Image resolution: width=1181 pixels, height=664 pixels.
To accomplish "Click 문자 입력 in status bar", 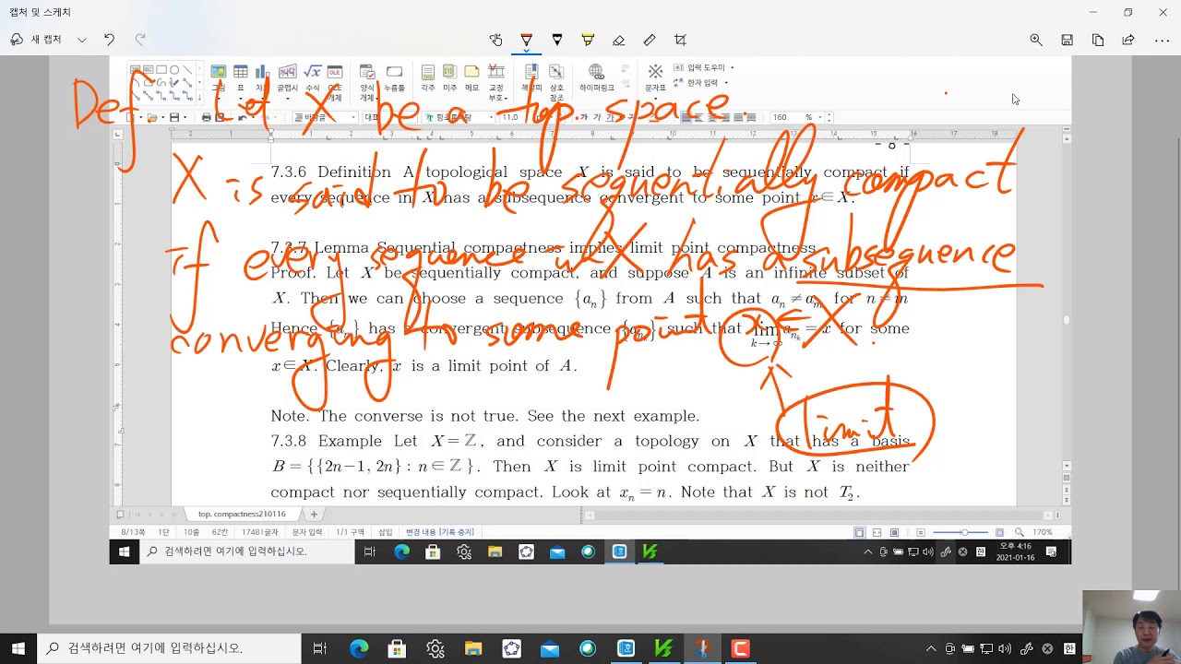I will (x=307, y=532).
